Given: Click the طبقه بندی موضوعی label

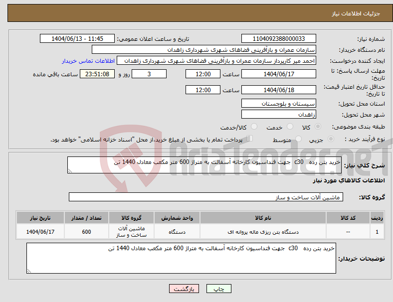Looking at the screenshot, I should 359,127.
